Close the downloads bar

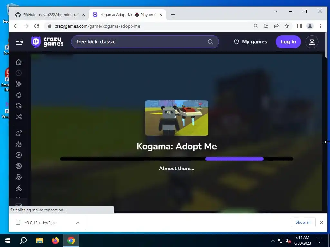pos(322,222)
